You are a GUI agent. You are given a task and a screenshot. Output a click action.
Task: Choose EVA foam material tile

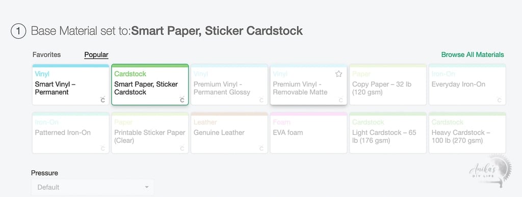point(308,133)
